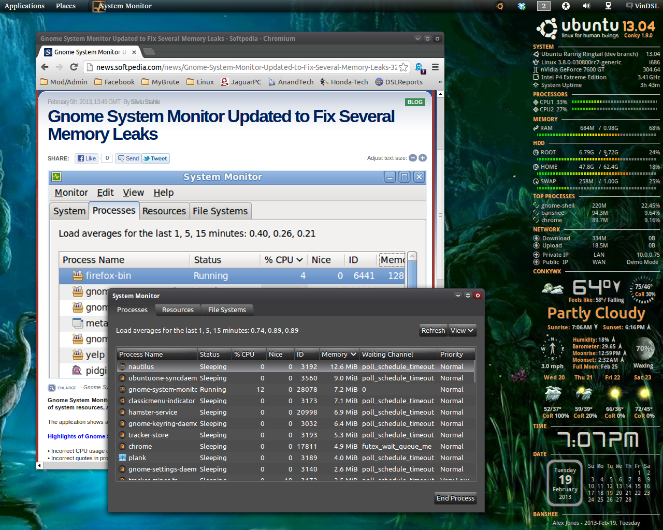This screenshot has width=663, height=530.
Task: Select classicmenu-indicator process row
Action: [296, 401]
